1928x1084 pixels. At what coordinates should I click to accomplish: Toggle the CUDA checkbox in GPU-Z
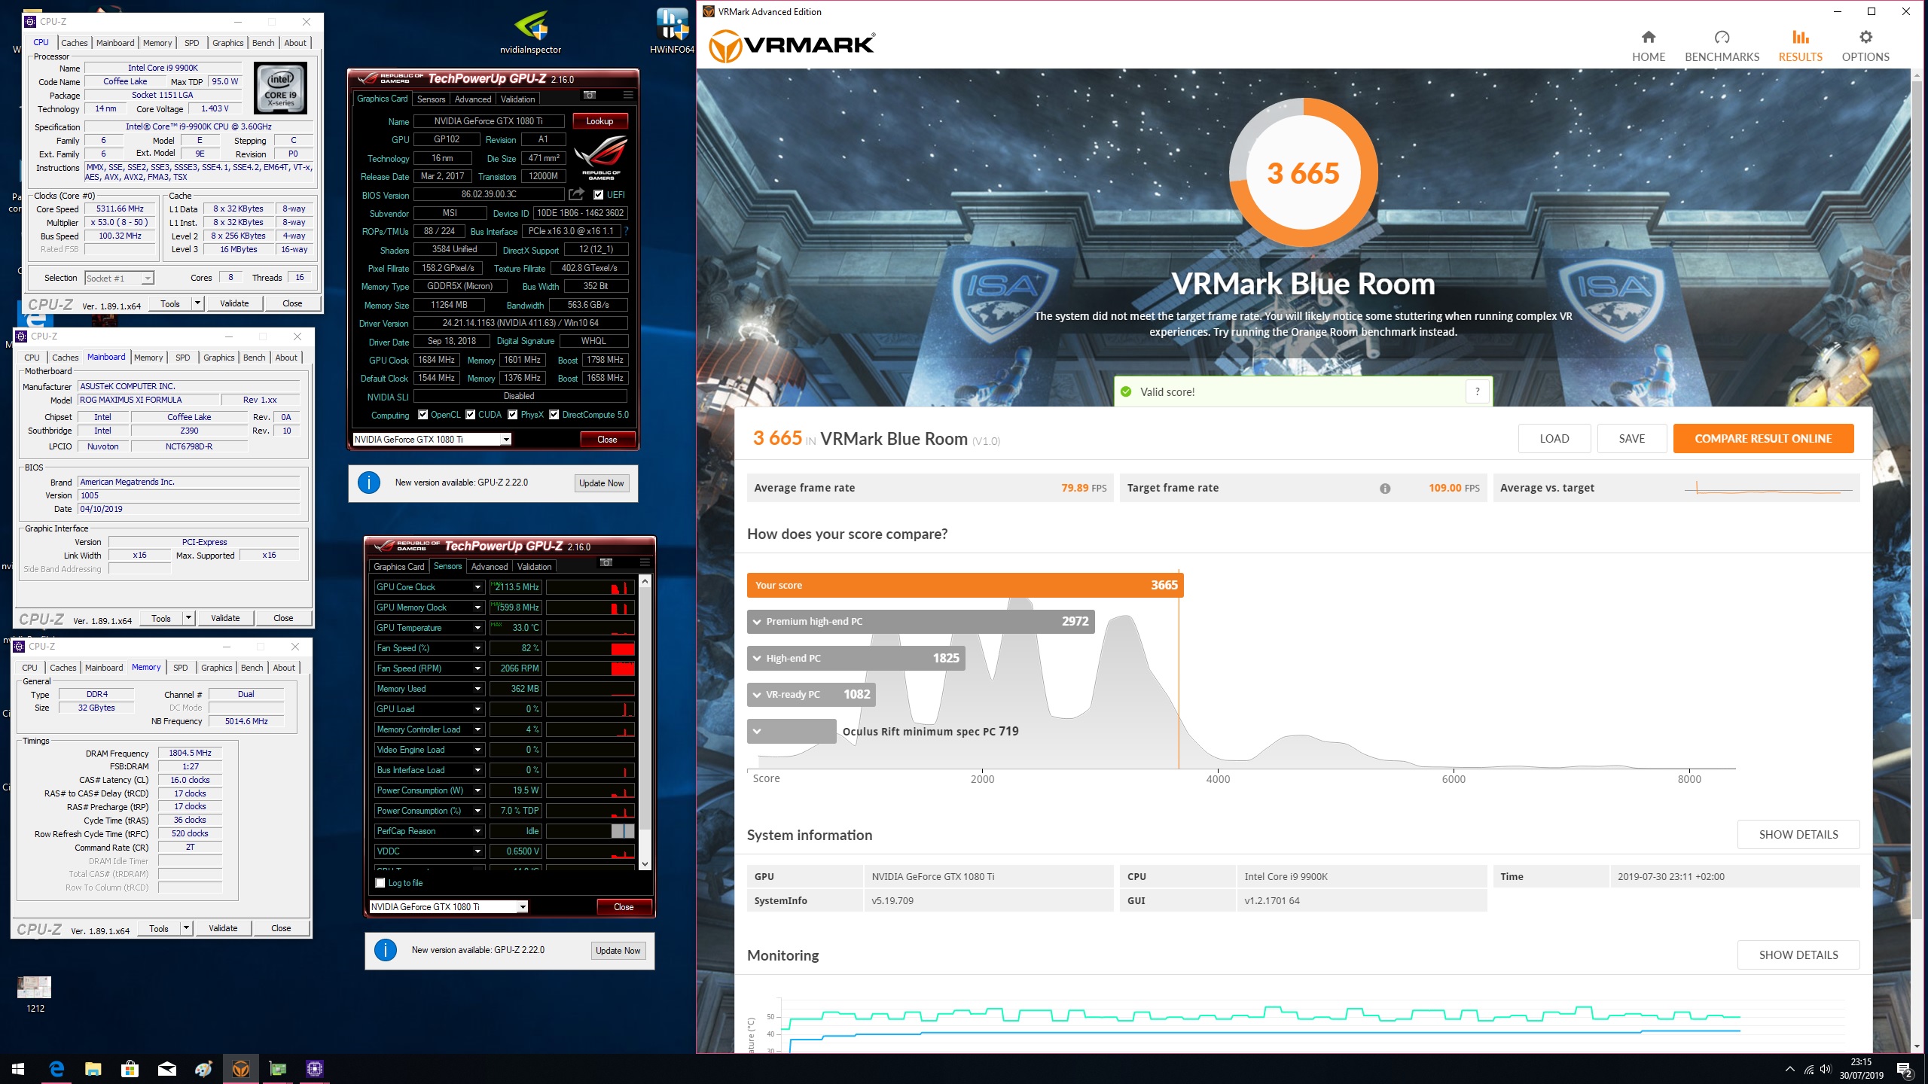[471, 415]
